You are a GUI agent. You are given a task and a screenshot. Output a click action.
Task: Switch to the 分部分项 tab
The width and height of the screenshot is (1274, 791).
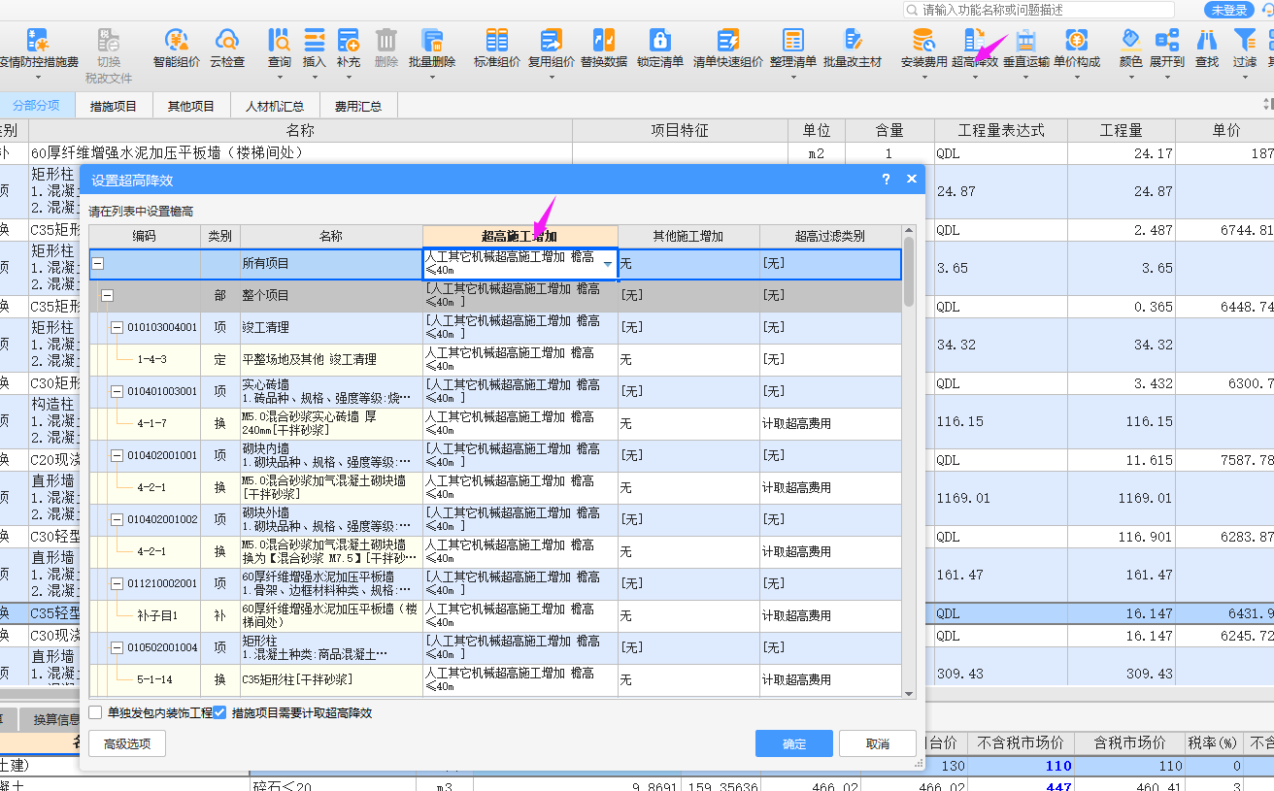coord(36,106)
